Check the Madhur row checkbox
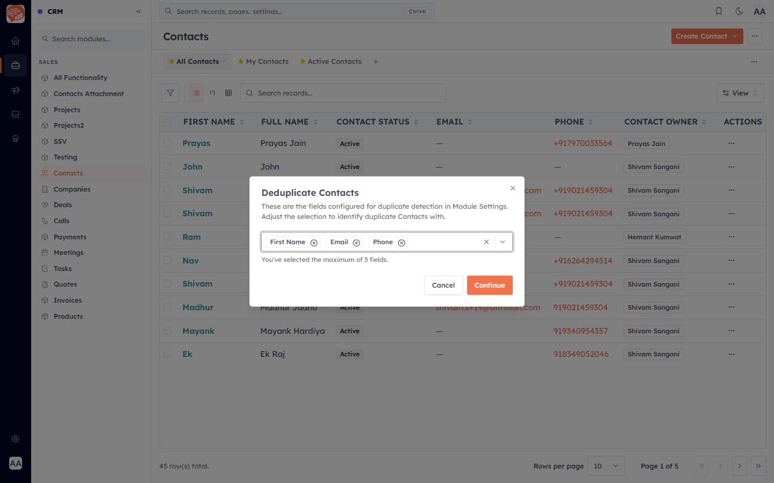This screenshot has width=774, height=483. (168, 307)
